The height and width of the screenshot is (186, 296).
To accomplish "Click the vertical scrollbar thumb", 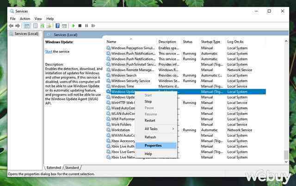I will tap(286, 155).
